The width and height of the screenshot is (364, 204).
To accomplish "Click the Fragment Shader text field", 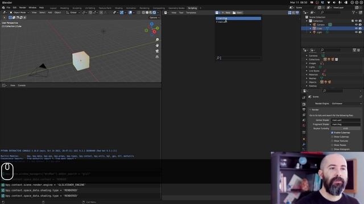I will pos(346,125).
